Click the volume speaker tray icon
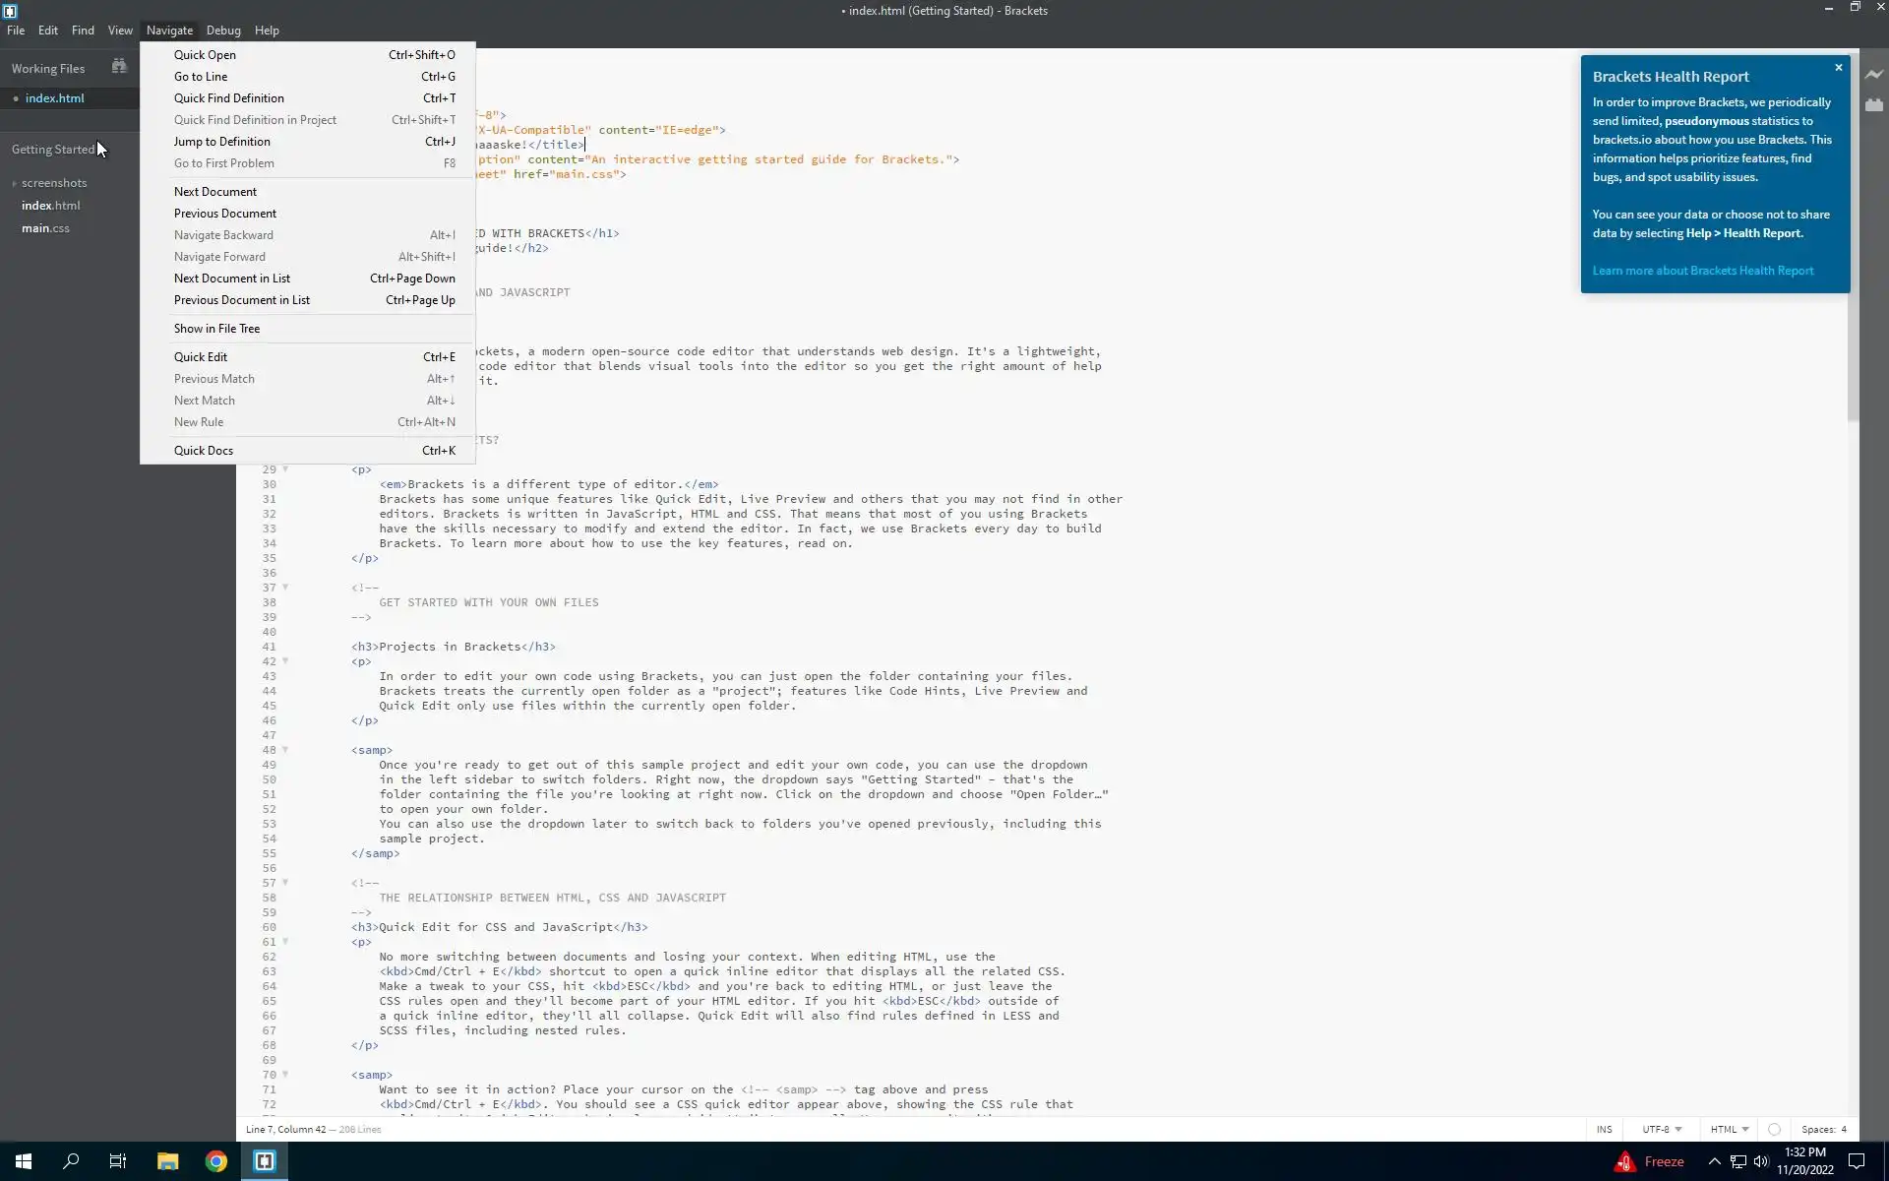Viewport: 1889px width, 1181px height. coord(1761,1161)
